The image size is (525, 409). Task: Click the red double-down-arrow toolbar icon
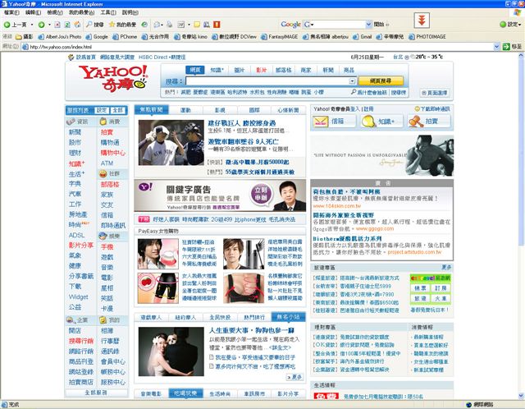pyautogui.click(x=422, y=21)
